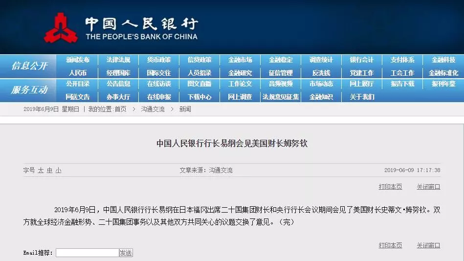This screenshot has width=464, height=261.
Task: Open the 下载中心 page
Action: [199, 97]
